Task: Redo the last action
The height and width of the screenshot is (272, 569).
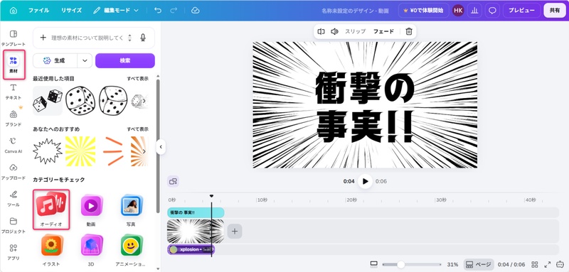Action: click(174, 11)
